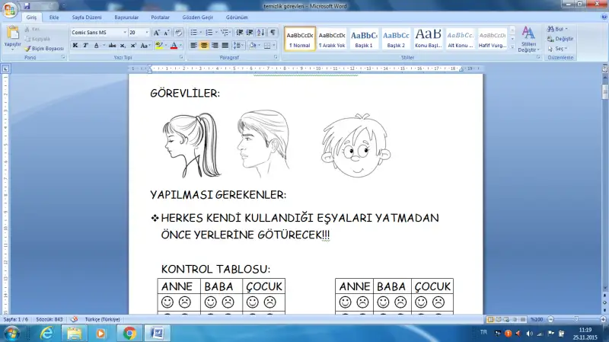Click the Office button
Viewport: 609px width, 342px height.
pyautogui.click(x=10, y=8)
